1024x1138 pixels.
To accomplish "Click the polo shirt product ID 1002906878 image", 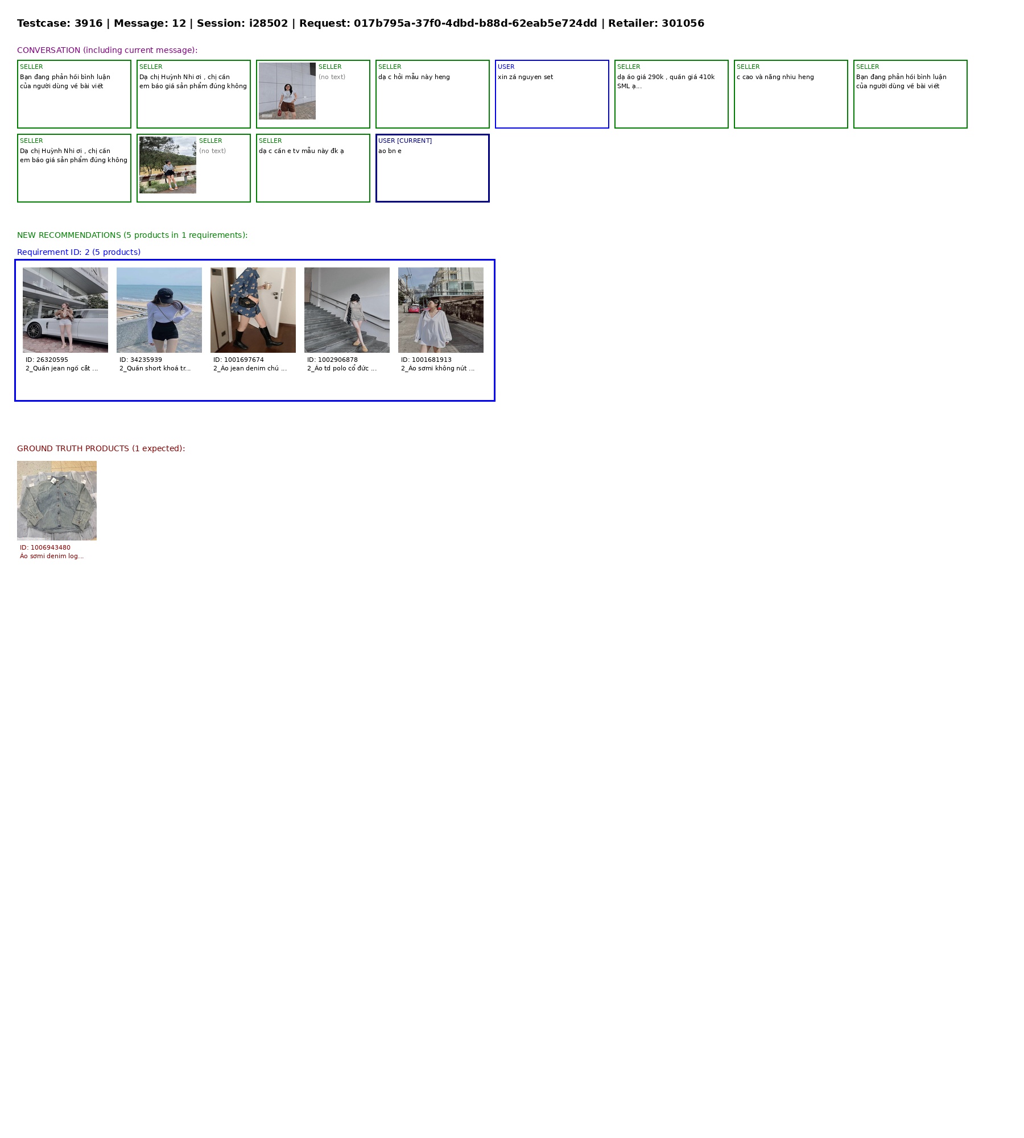I will pyautogui.click(x=347, y=310).
